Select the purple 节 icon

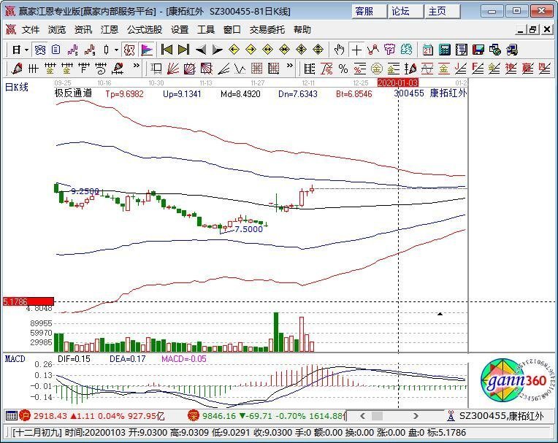[x=389, y=50]
